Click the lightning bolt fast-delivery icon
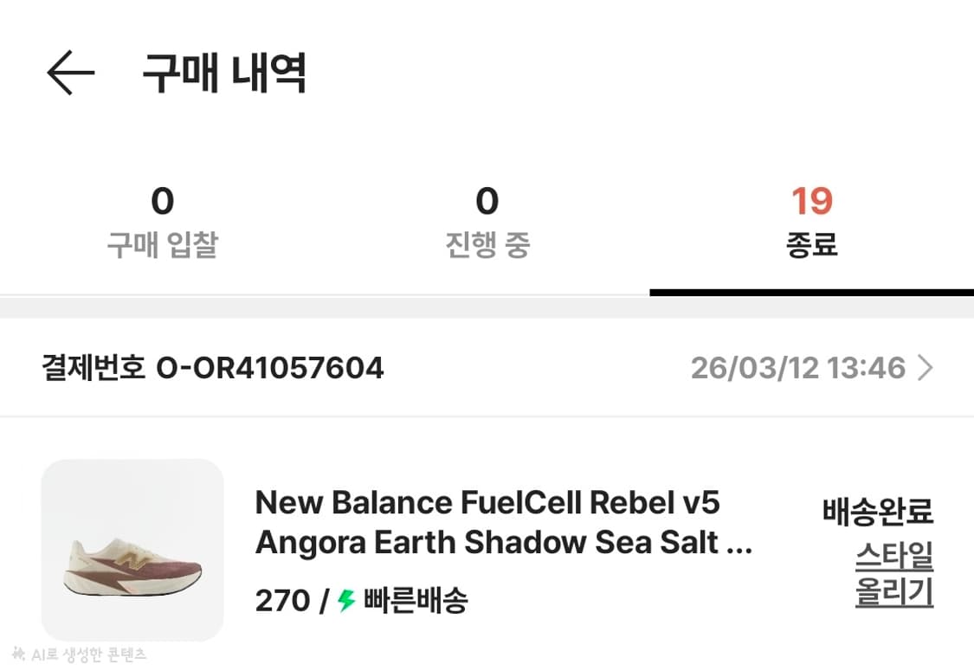Viewport: 974px width, 671px height. [x=347, y=600]
